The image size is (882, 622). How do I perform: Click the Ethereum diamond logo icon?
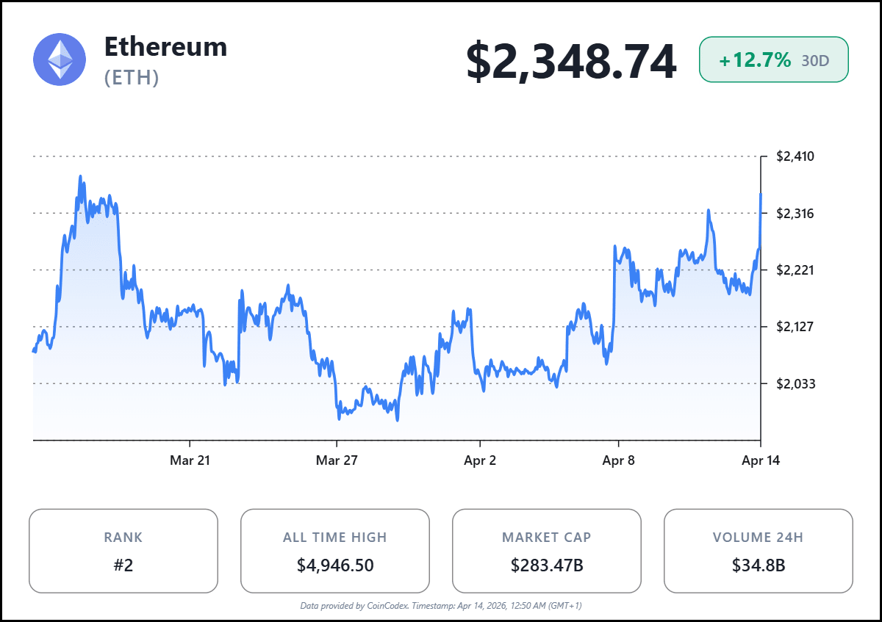(60, 59)
